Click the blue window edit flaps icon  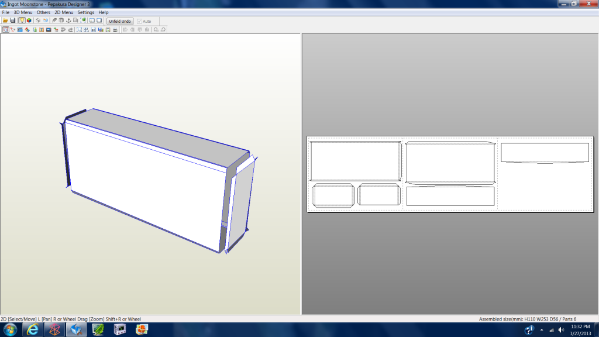click(x=20, y=30)
